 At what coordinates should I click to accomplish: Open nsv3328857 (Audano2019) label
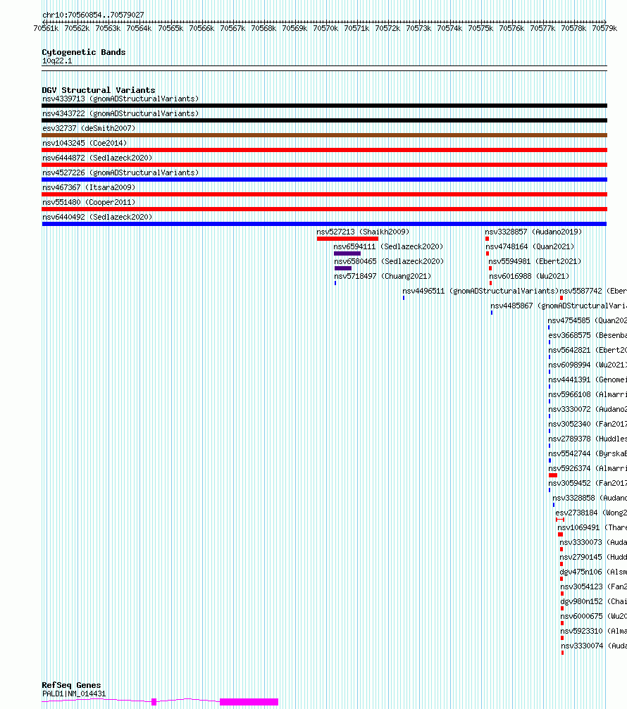(x=533, y=232)
